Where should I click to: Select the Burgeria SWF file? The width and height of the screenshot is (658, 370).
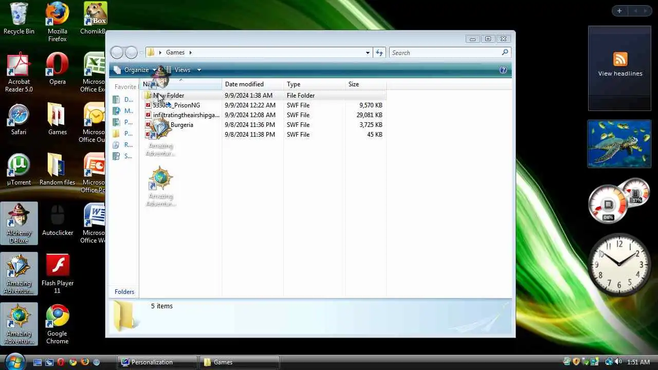[x=264, y=125]
